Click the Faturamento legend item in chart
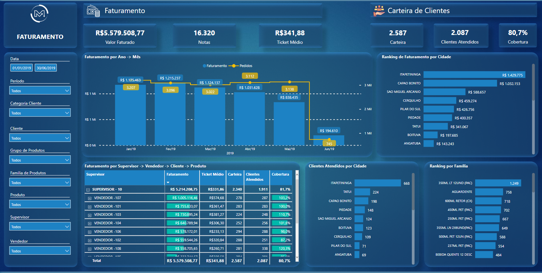The height and width of the screenshot is (273, 542). tap(215, 66)
